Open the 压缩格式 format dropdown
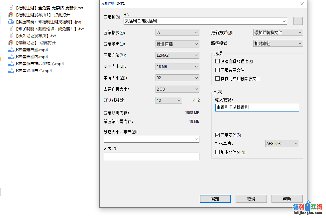Screen dimensions: 326x218 pyautogui.click(x=177, y=32)
